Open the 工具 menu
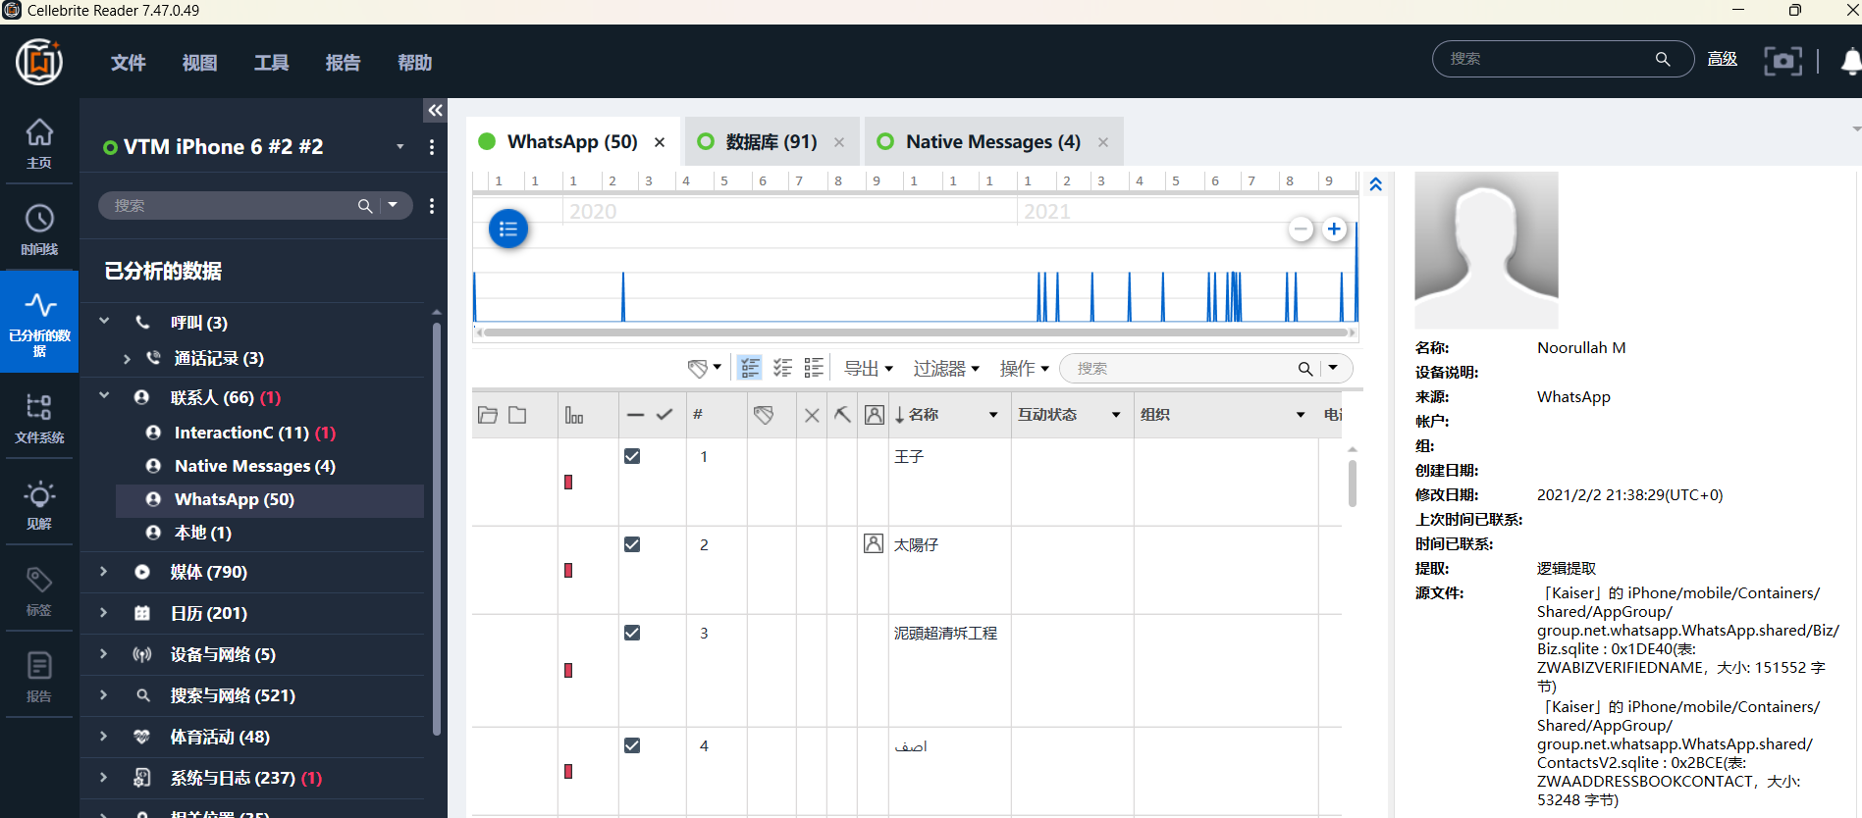 click(x=272, y=63)
